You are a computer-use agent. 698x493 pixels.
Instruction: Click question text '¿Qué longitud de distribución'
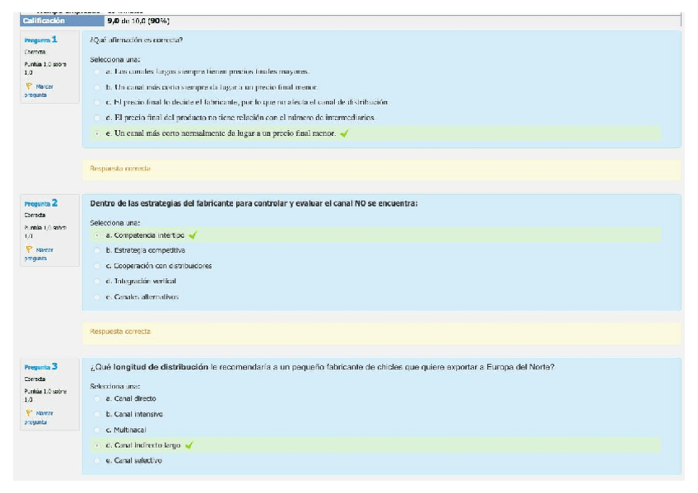[x=323, y=367]
